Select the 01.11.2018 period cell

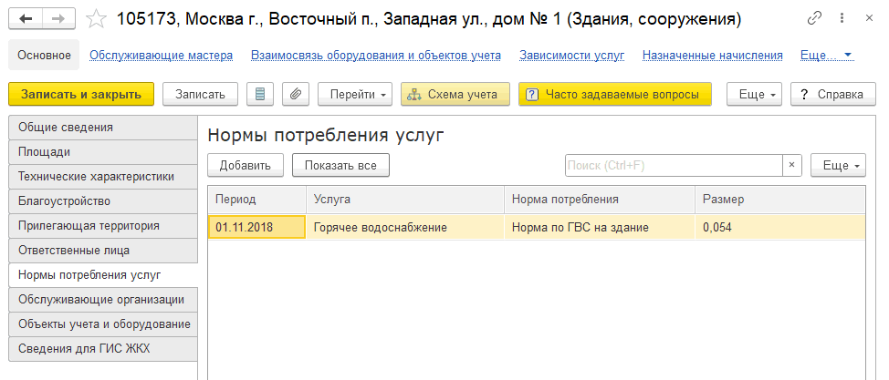point(256,228)
